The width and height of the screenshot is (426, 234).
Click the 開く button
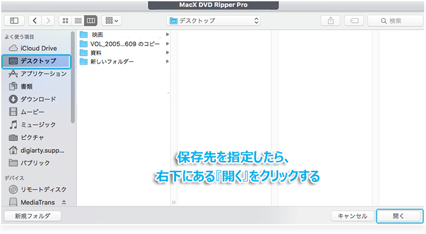(x=399, y=216)
